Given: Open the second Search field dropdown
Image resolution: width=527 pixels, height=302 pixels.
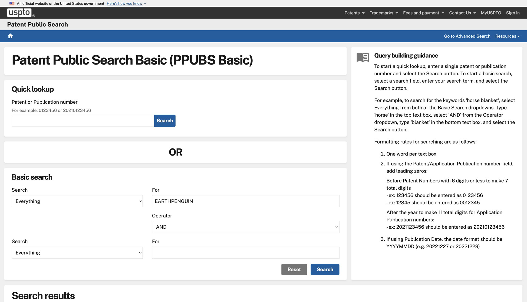Looking at the screenshot, I should 77,253.
